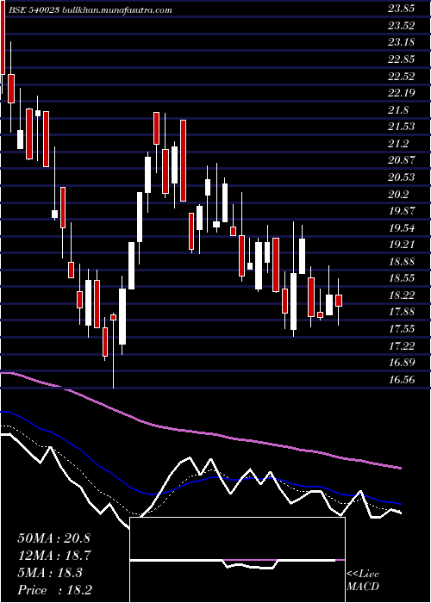
Task: Click the 20.2 price axis label
Action: click(398, 195)
